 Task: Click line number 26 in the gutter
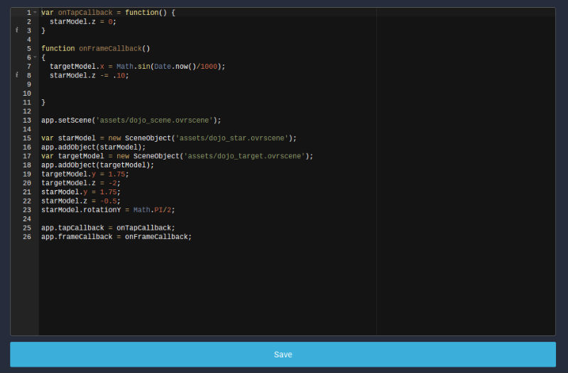(27, 236)
